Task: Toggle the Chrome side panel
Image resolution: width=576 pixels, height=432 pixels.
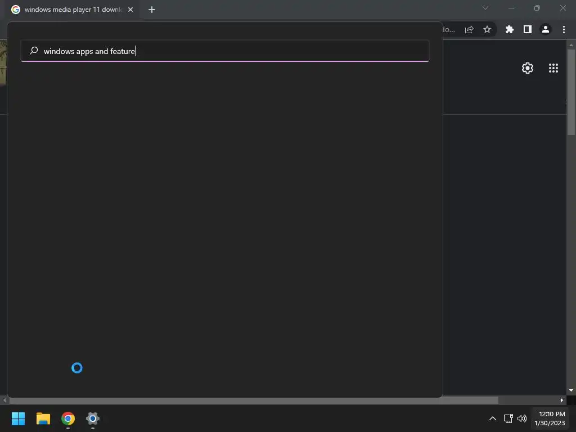Action: click(528, 29)
